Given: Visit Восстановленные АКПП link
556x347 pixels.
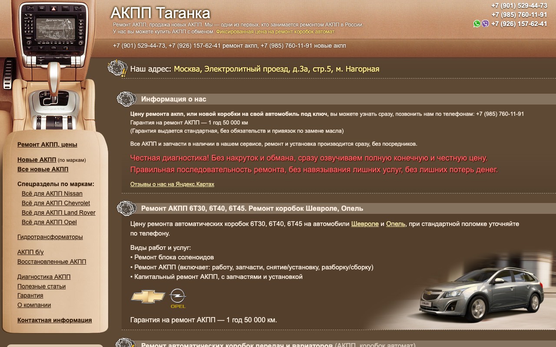Looking at the screenshot, I should pyautogui.click(x=52, y=262).
